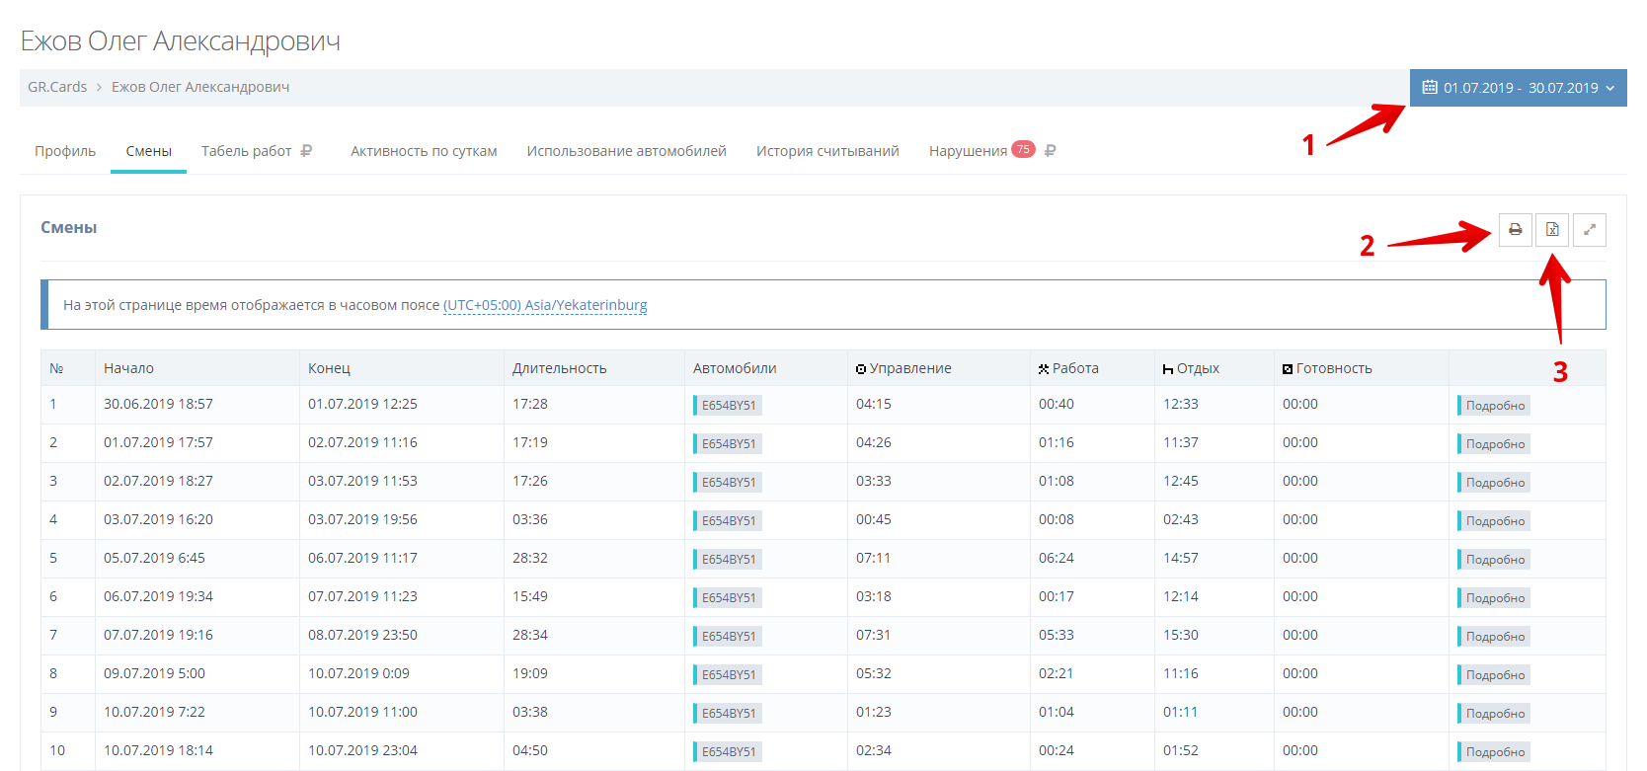Image resolution: width=1647 pixels, height=771 pixels.
Task: Expand the Смены panel to fullscreen
Action: click(x=1590, y=230)
